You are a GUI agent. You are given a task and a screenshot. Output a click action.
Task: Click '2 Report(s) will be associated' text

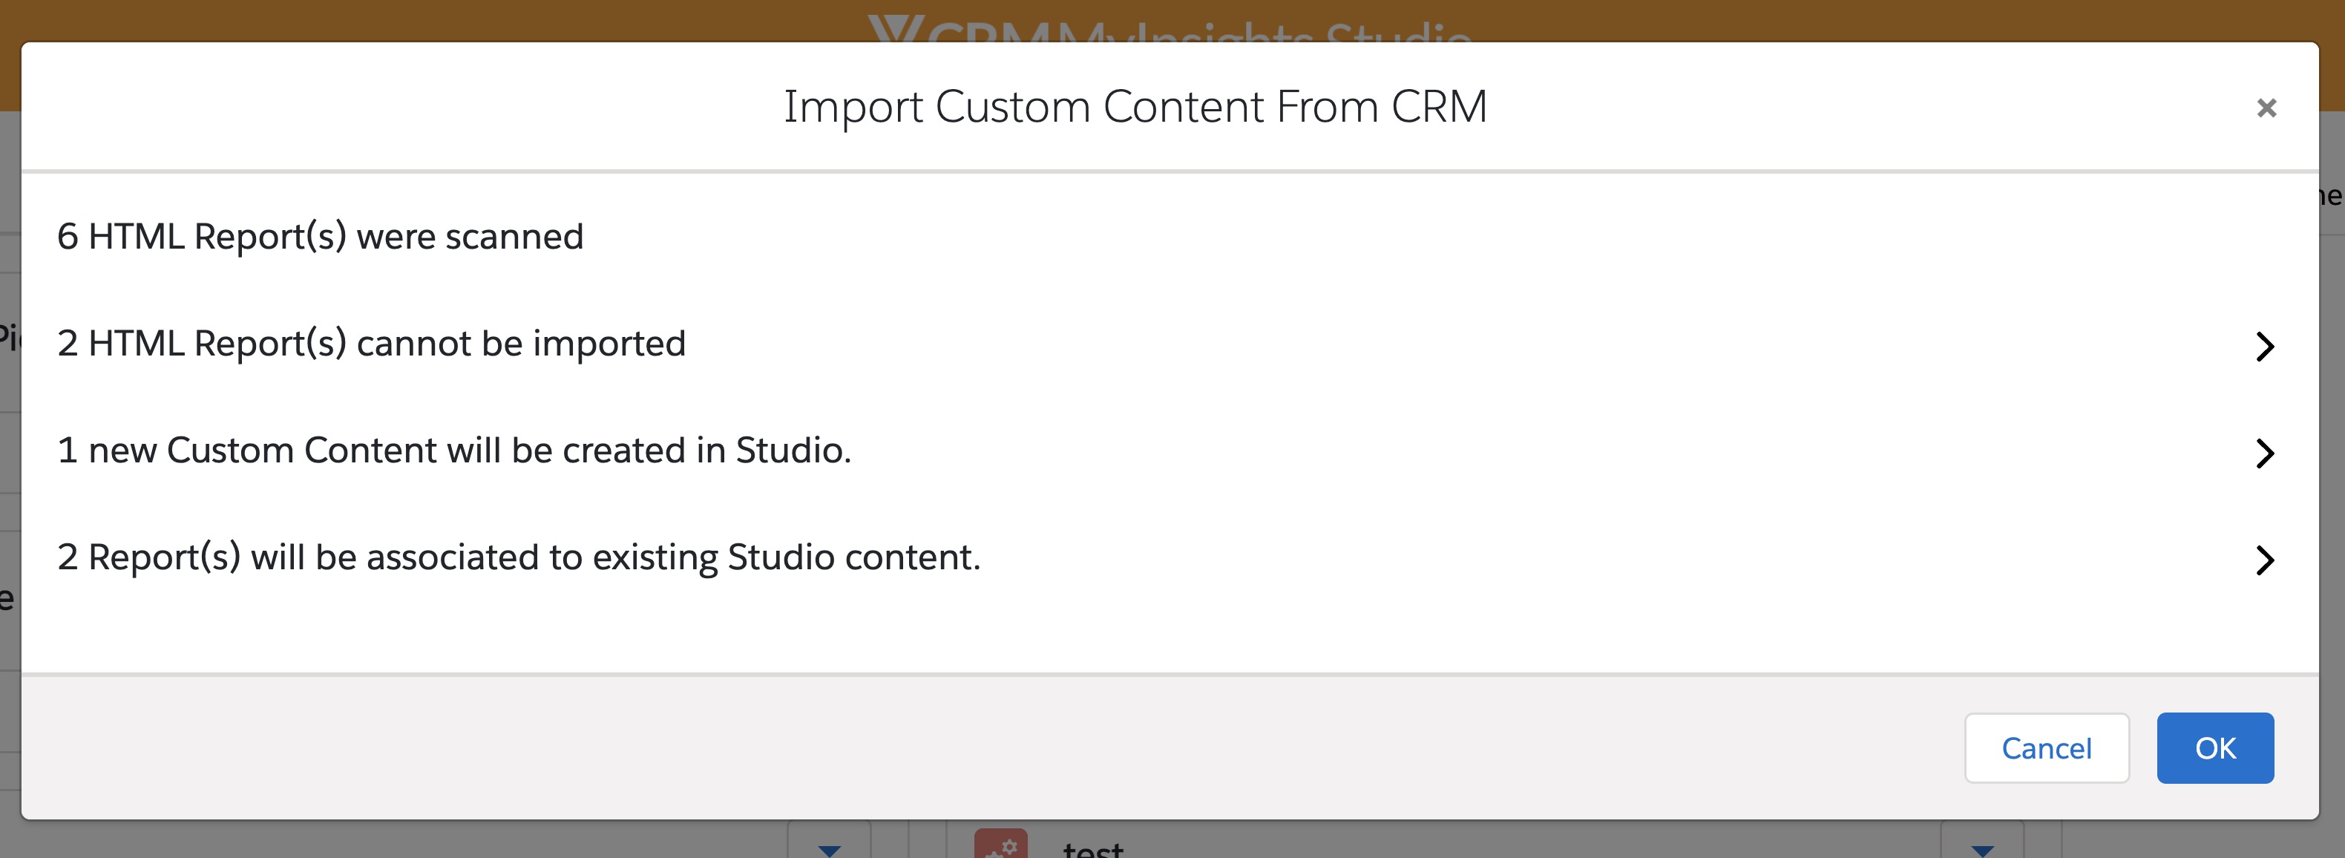pyautogui.click(x=518, y=557)
